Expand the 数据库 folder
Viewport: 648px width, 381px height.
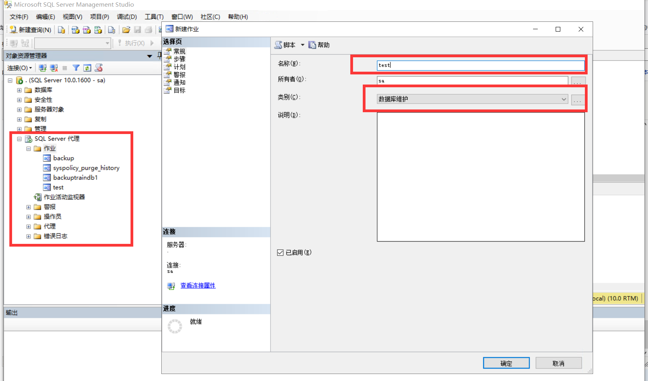point(19,90)
